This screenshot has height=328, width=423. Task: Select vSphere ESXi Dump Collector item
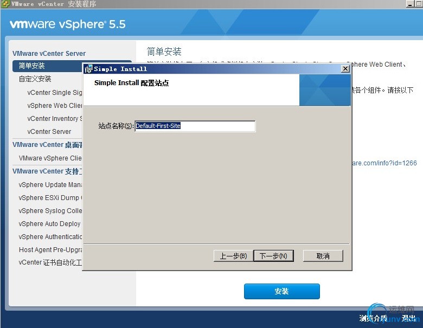tap(50, 198)
